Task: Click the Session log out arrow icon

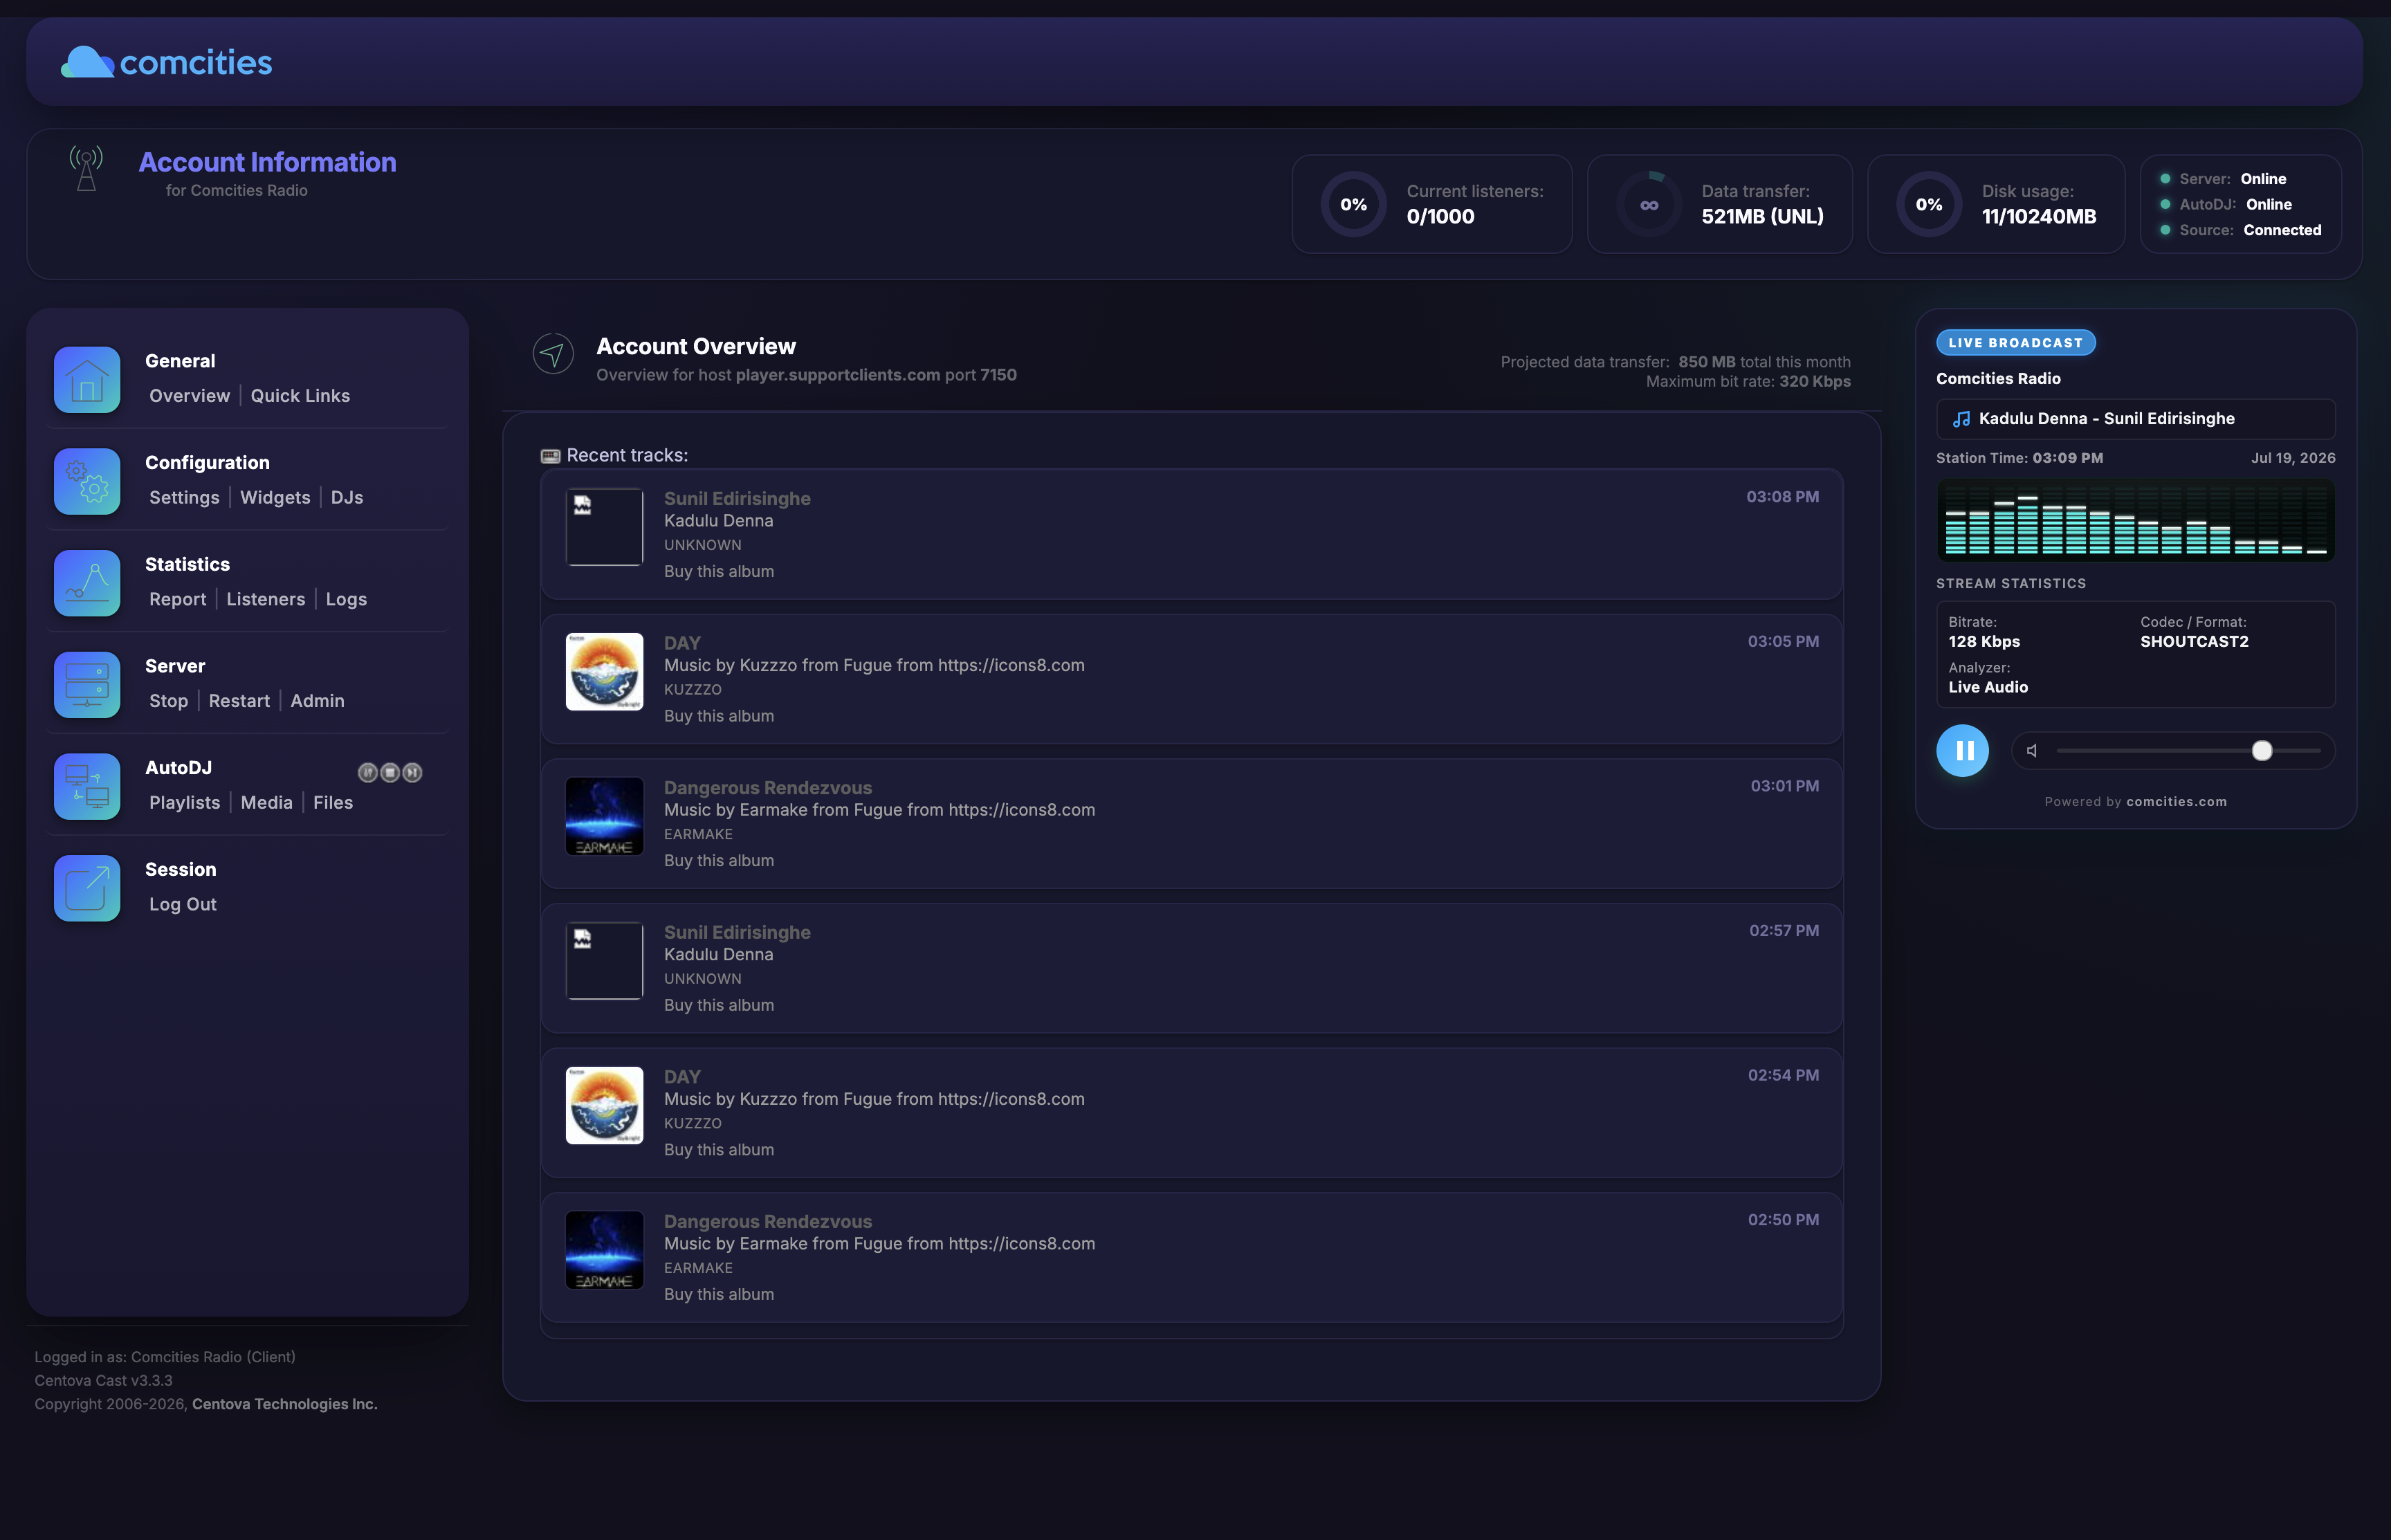Action: point(87,888)
